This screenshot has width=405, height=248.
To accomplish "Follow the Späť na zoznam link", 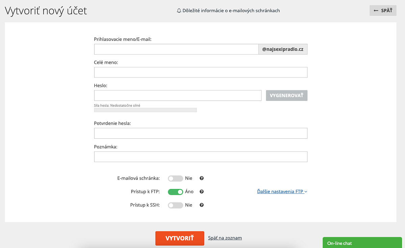I will pos(225,238).
